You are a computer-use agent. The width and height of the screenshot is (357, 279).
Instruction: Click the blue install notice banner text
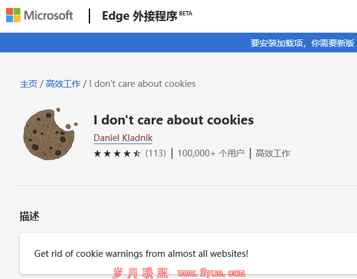(303, 43)
